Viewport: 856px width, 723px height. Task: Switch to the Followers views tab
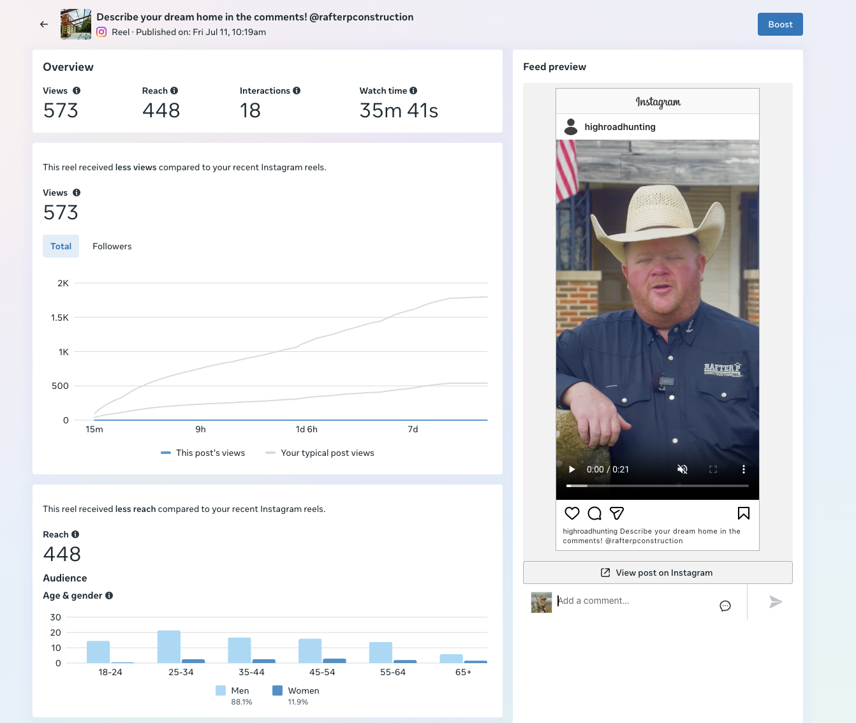(112, 246)
